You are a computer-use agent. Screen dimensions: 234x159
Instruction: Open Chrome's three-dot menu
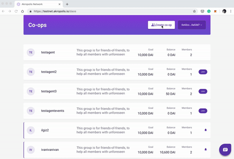[x=230, y=11]
